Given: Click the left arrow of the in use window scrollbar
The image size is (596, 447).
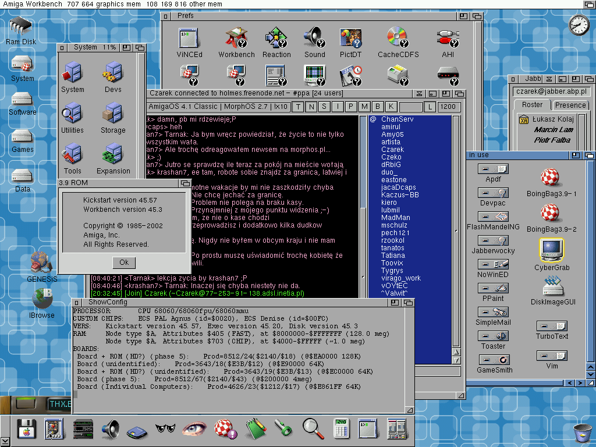Looking at the screenshot, I should coord(569,383).
